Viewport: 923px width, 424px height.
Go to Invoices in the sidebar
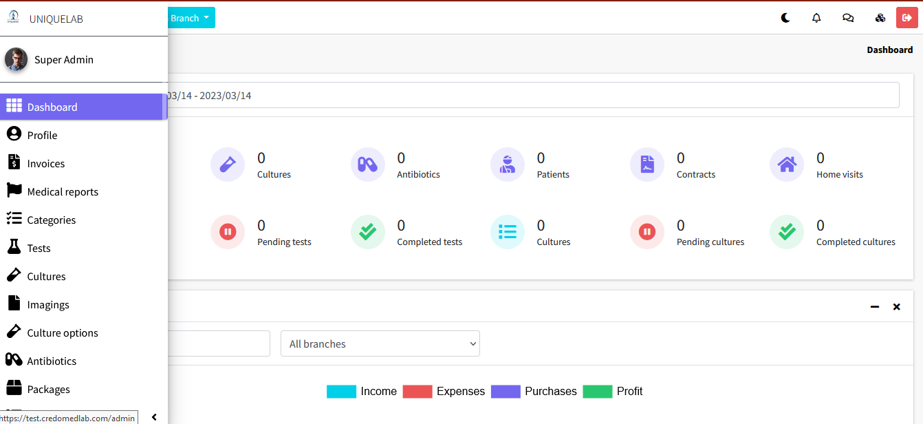coord(46,163)
